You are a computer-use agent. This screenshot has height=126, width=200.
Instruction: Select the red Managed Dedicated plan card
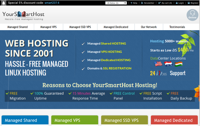pyautogui.click(x=174, y=120)
